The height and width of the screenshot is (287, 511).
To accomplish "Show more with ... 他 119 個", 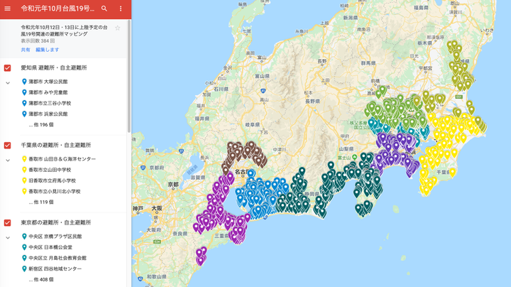I will 41,202.
